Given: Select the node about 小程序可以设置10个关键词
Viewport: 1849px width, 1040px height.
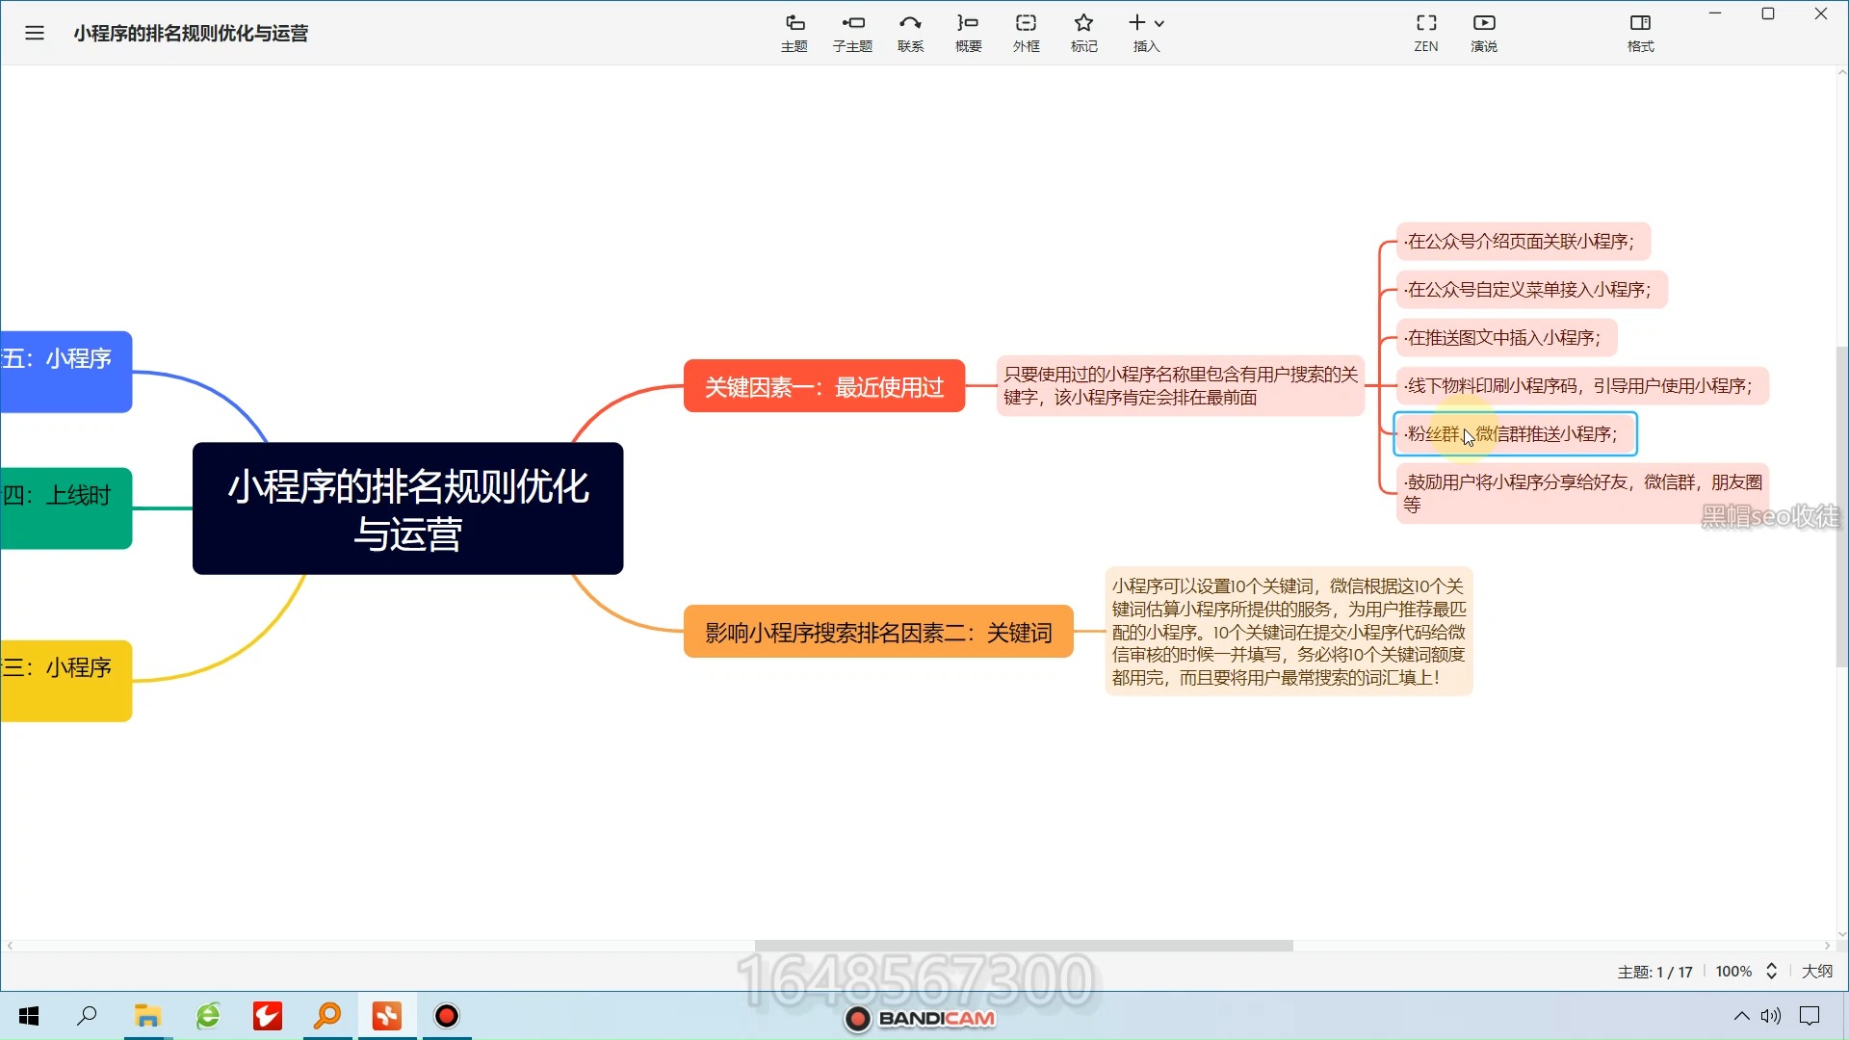Looking at the screenshot, I should click(1289, 632).
